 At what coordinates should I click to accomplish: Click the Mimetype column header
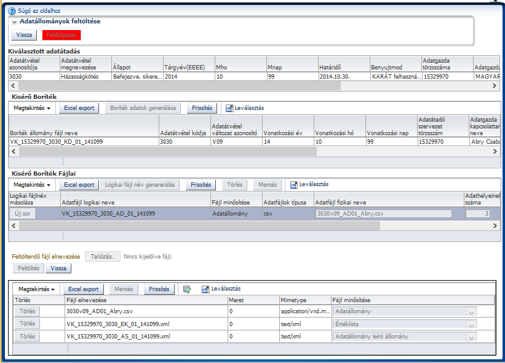305,300
